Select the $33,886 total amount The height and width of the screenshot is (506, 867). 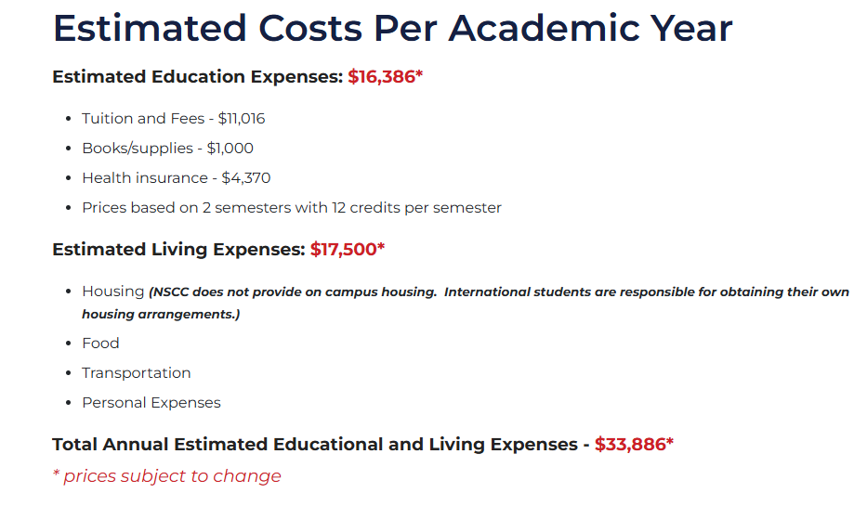coord(634,445)
